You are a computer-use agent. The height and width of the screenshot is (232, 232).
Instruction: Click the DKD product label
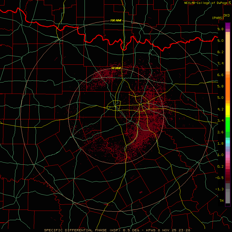click(227, 15)
